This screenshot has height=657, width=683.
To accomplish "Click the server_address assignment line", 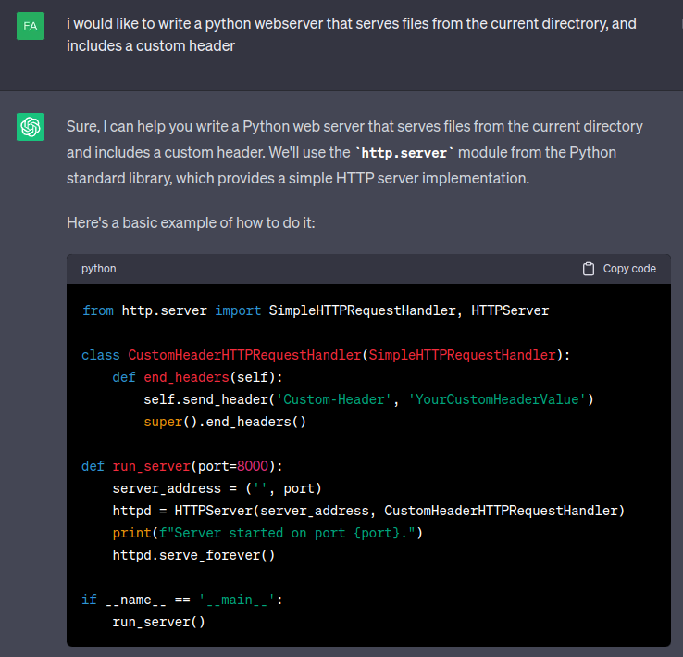I will point(217,488).
